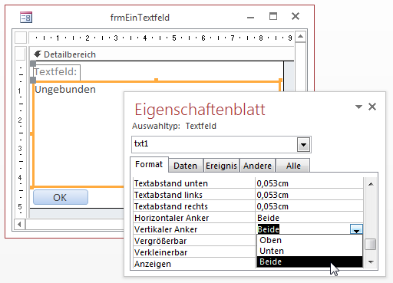Screen dimensions: 393x283
Task: Click the OK button on the form
Action: click(x=61, y=197)
